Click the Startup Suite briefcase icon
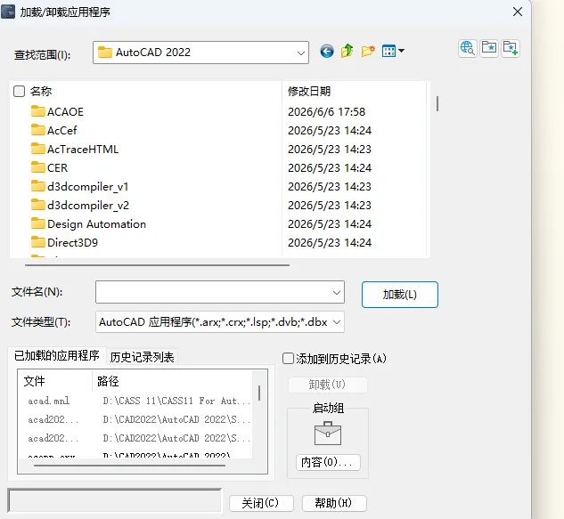Screen dimensions: 564x519 [x=328, y=434]
